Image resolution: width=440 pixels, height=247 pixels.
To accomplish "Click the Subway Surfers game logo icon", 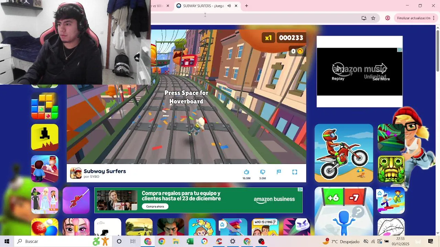I will 76,174.
